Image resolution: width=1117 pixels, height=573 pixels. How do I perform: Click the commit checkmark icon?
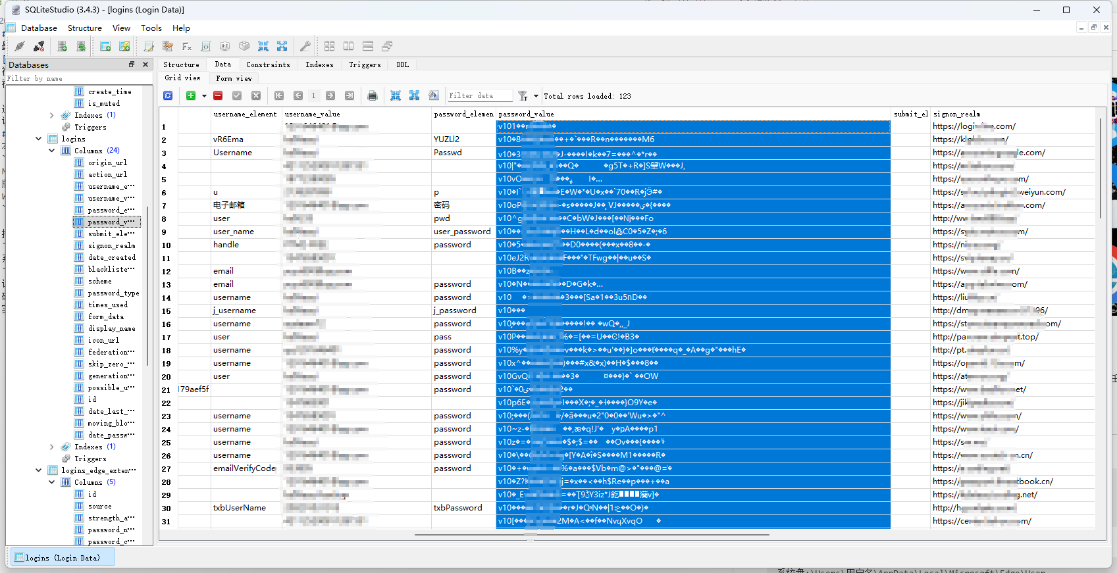pos(237,95)
